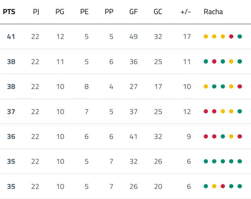Click the red dot in the 11-wins row

pyautogui.click(x=214, y=62)
